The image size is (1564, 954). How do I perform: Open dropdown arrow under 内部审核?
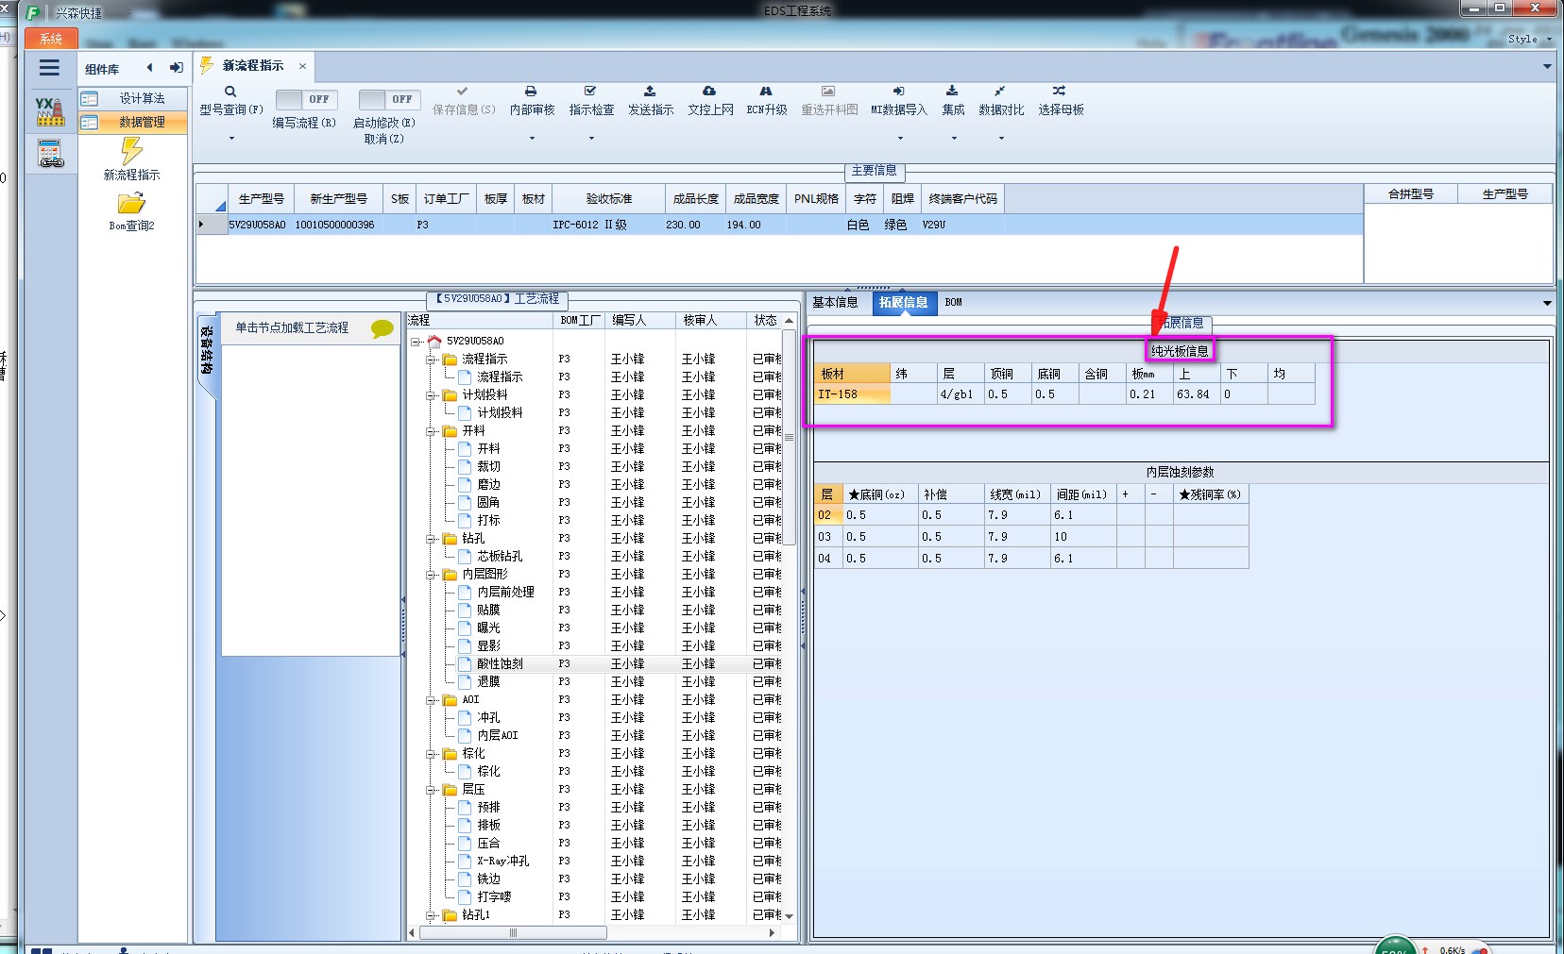(532, 139)
